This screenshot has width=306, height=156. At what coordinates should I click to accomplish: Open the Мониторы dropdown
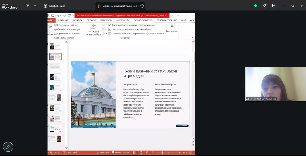pyautogui.click(x=172, y=31)
